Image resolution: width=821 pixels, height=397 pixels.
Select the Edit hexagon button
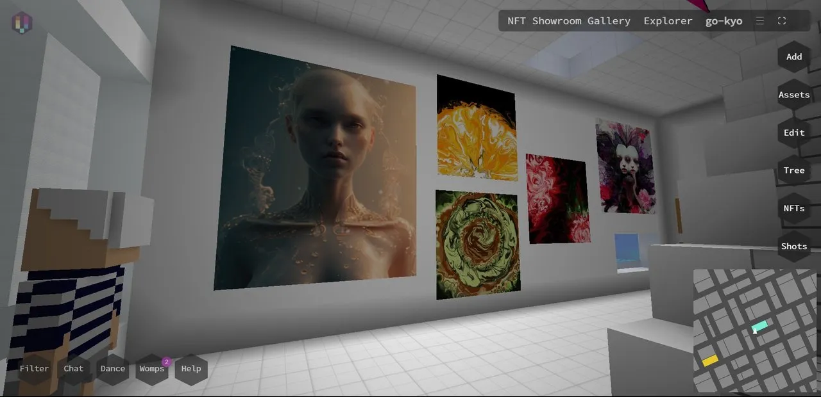click(794, 133)
